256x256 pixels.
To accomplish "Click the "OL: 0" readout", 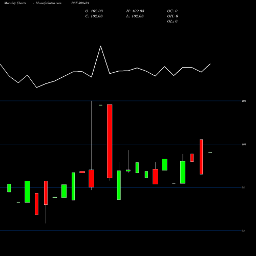I will click(x=173, y=22).
